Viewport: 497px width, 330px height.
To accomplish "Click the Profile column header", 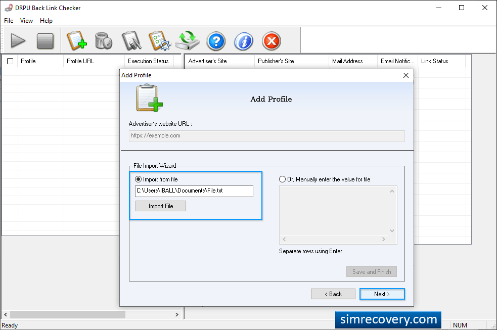I will pos(40,61).
